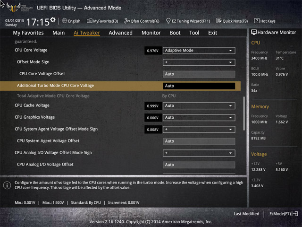Click the 1.662 V memory voltage value
The width and height of the screenshot is (302, 227).
282,122
